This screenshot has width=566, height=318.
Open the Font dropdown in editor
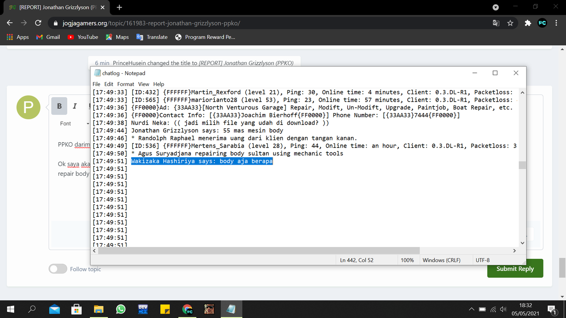74,124
